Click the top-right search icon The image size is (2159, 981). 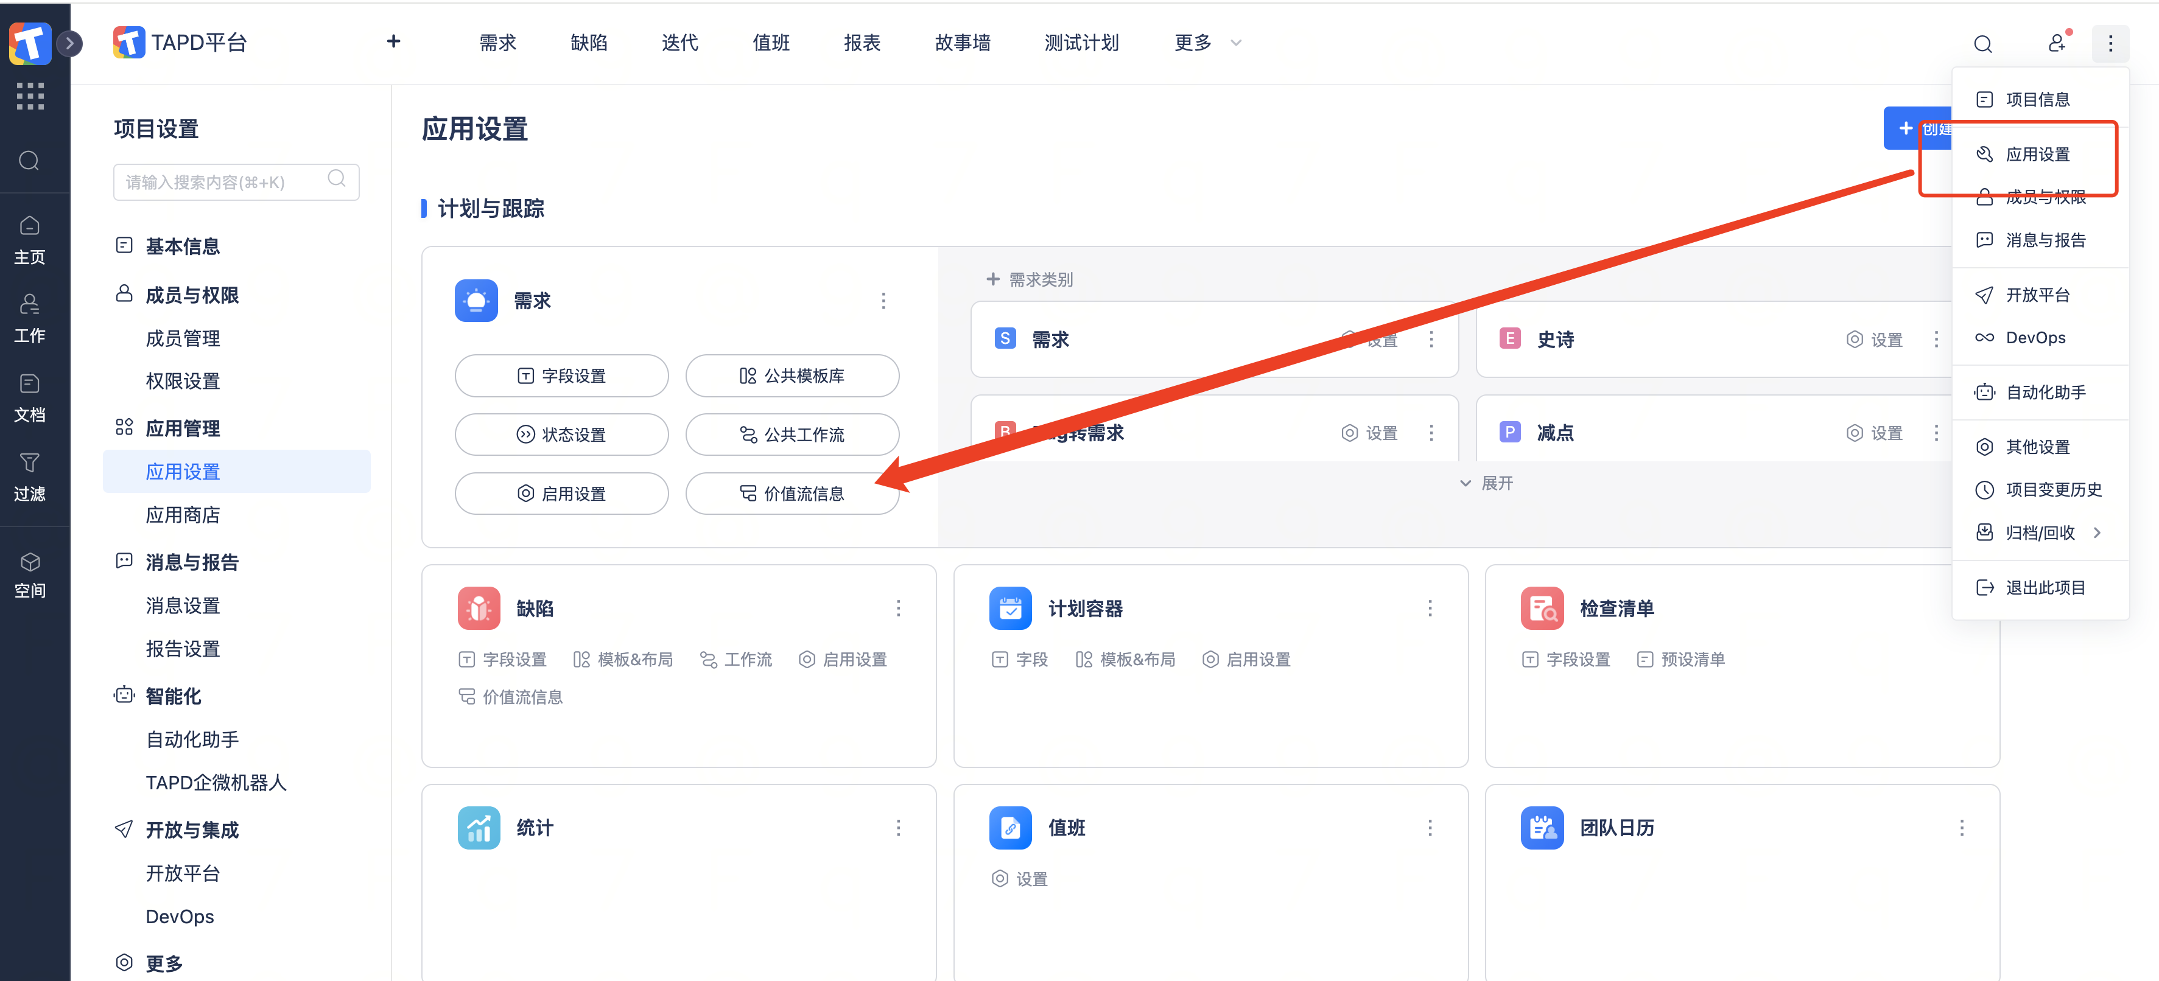pos(1982,44)
